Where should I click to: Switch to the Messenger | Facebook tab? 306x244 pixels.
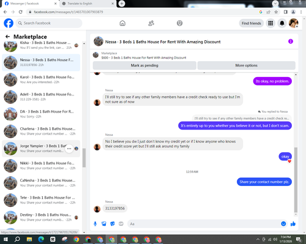click(31, 4)
